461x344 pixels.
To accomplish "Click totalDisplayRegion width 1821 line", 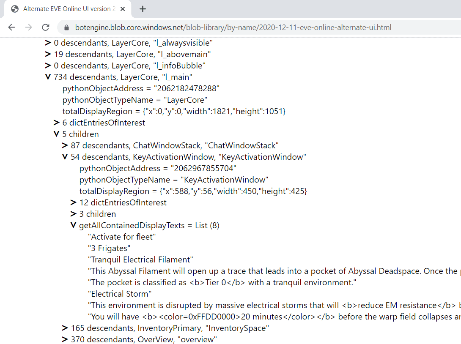I will tap(174, 112).
